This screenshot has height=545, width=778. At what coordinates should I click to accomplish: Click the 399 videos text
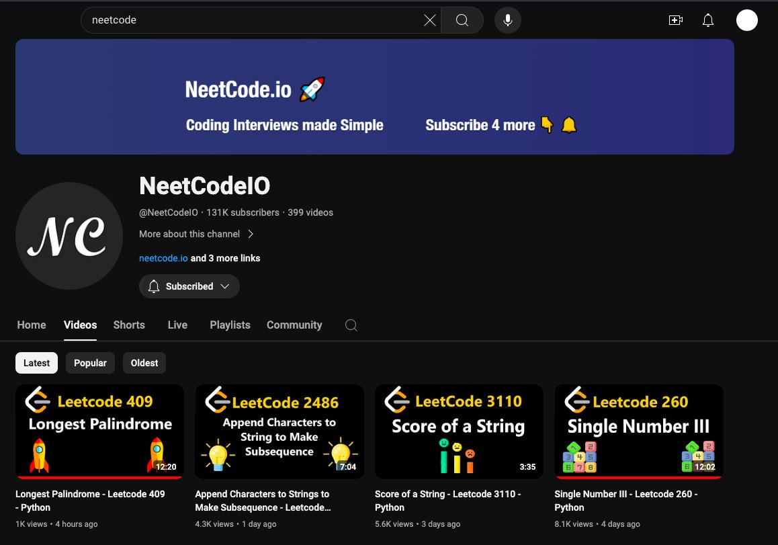[x=310, y=212]
